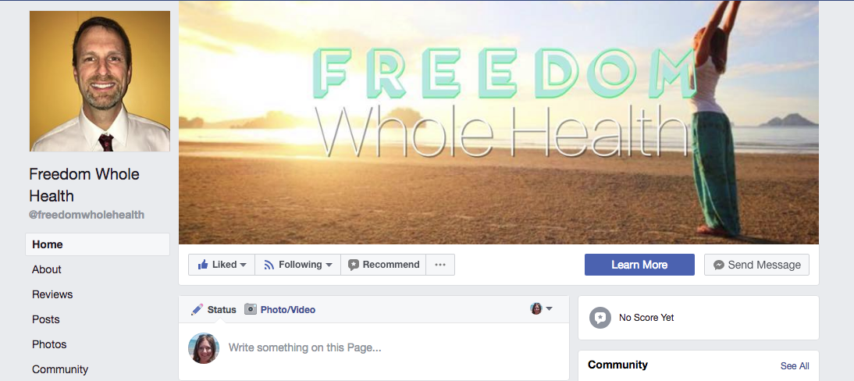The width and height of the screenshot is (854, 381).
Task: Expand the Following dropdown arrow
Action: pos(329,265)
